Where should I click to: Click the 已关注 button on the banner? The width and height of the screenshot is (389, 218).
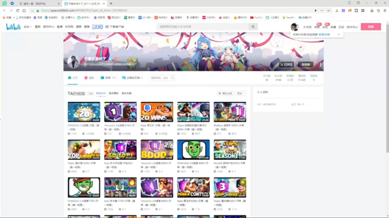(286, 64)
